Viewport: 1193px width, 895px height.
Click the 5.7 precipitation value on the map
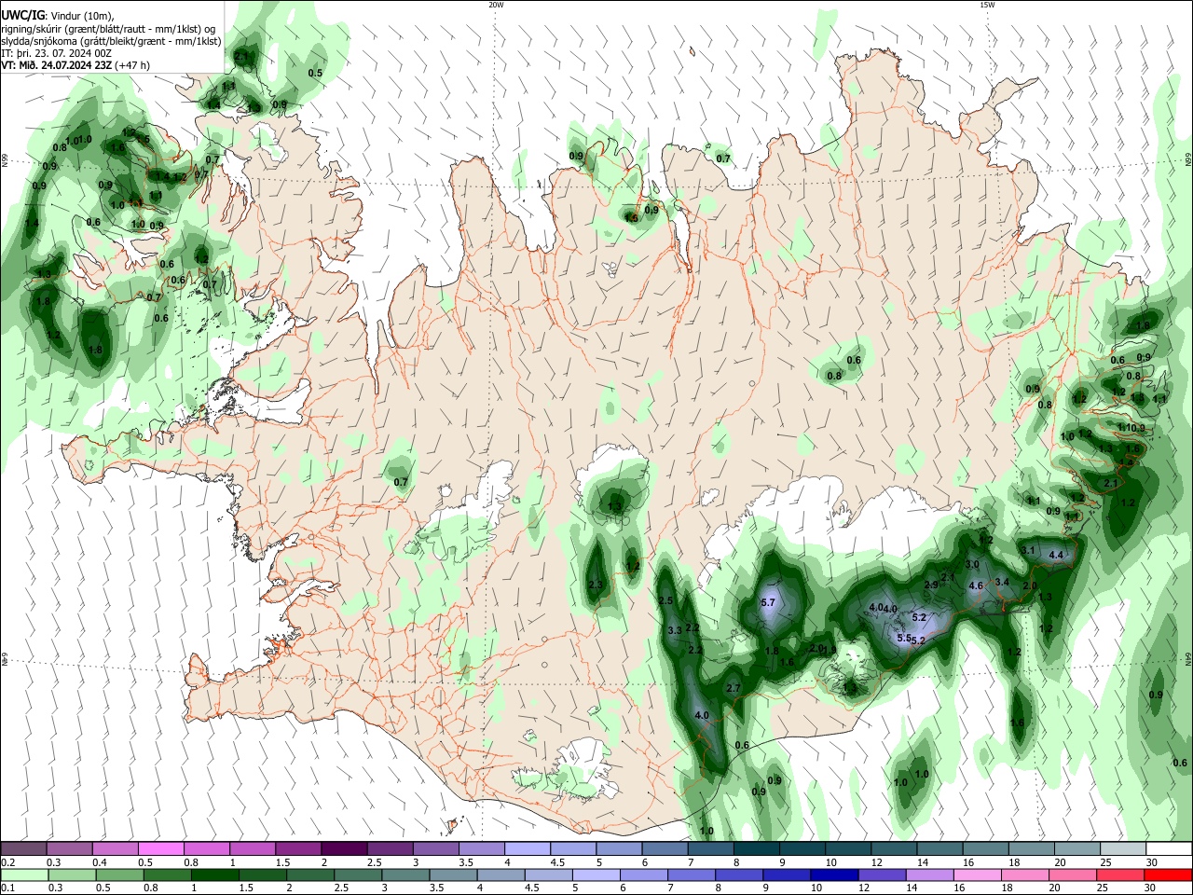pyautogui.click(x=768, y=603)
